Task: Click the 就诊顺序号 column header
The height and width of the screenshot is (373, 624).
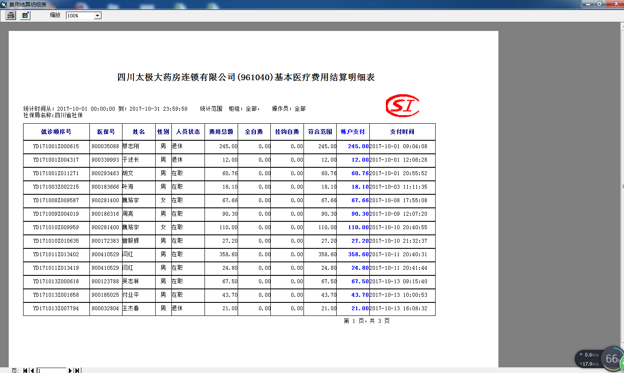Action: pos(56,132)
